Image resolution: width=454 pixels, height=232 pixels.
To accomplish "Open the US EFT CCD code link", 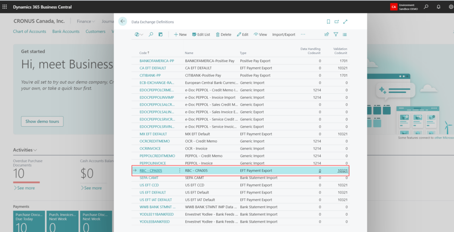I will pyautogui.click(x=149, y=185).
